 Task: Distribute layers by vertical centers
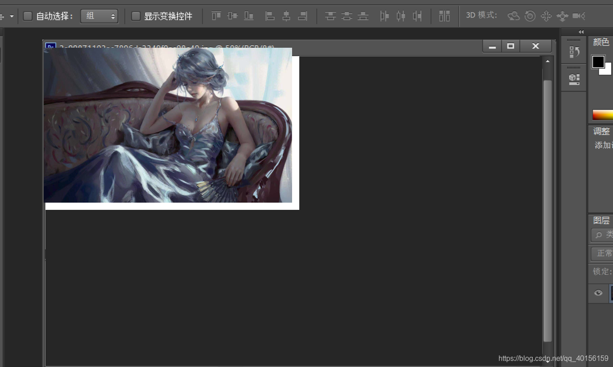point(347,16)
